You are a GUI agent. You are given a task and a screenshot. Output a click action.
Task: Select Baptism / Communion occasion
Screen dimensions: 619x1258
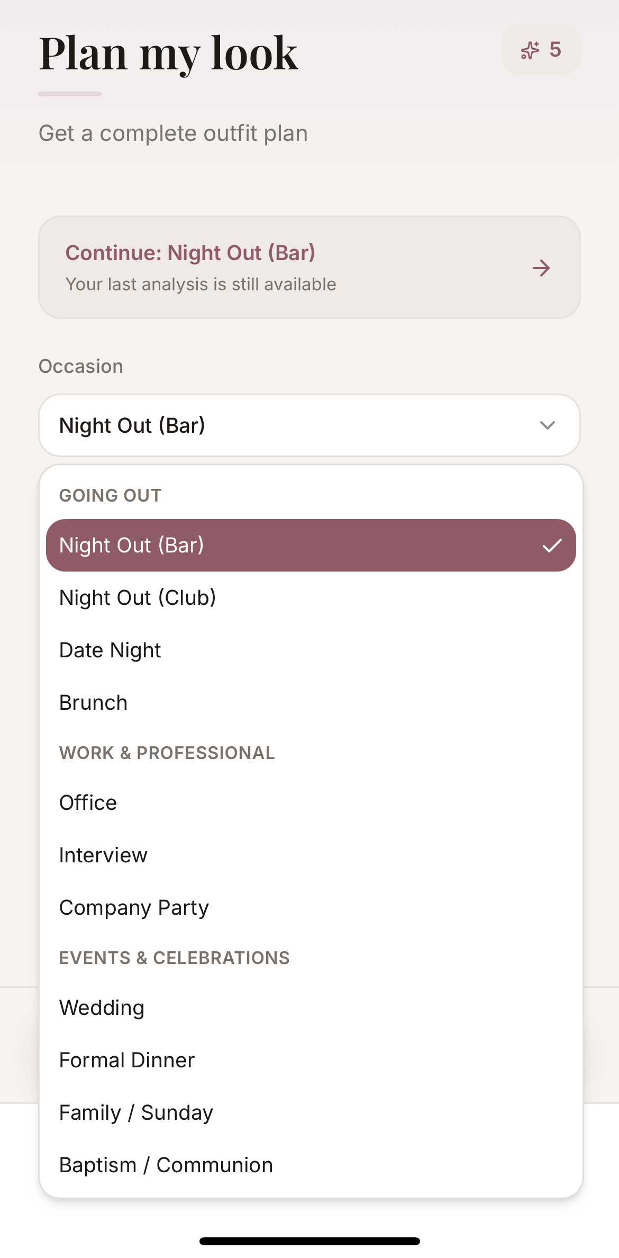(x=166, y=1164)
